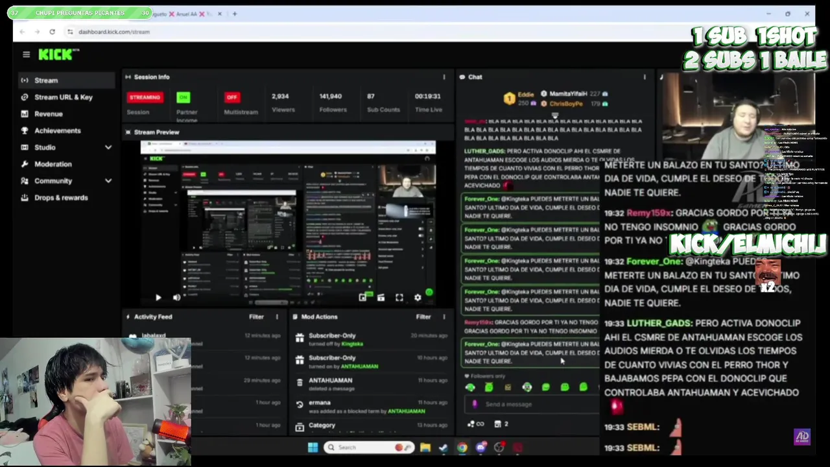The width and height of the screenshot is (830, 467).
Task: Toggle the Partner Income ON badge
Action: [x=184, y=97]
